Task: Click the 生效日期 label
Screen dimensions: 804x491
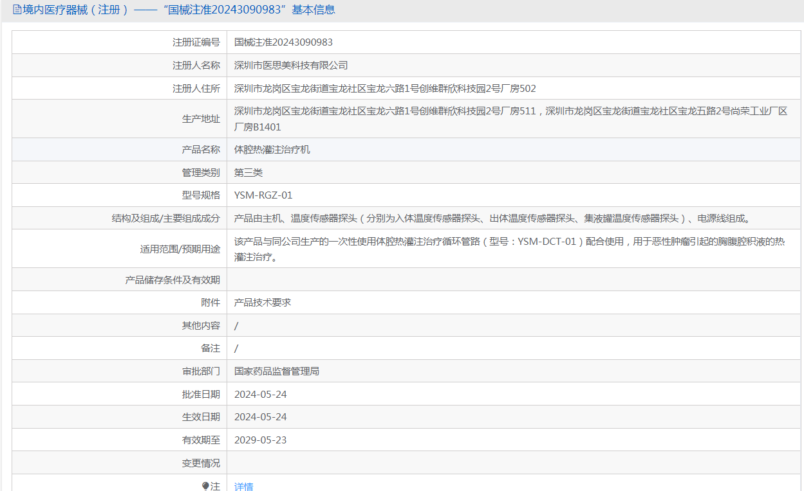Action: (201, 417)
